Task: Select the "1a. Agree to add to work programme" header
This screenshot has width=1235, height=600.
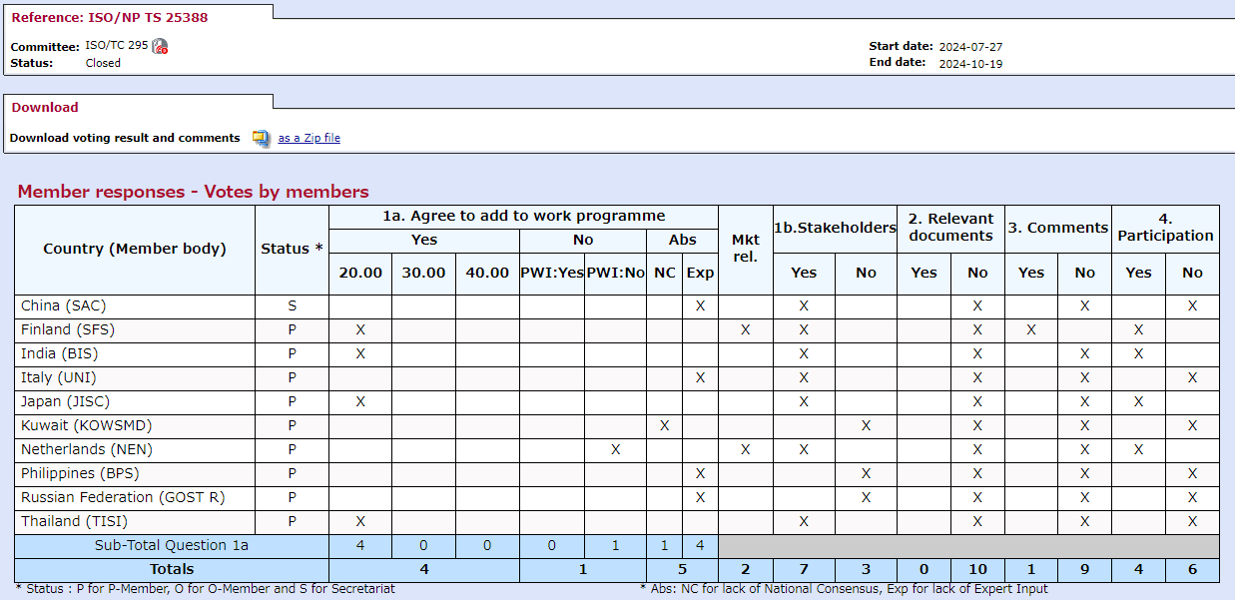Action: tap(523, 216)
